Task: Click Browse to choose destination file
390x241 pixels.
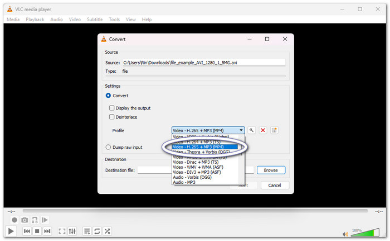Action: (271, 170)
